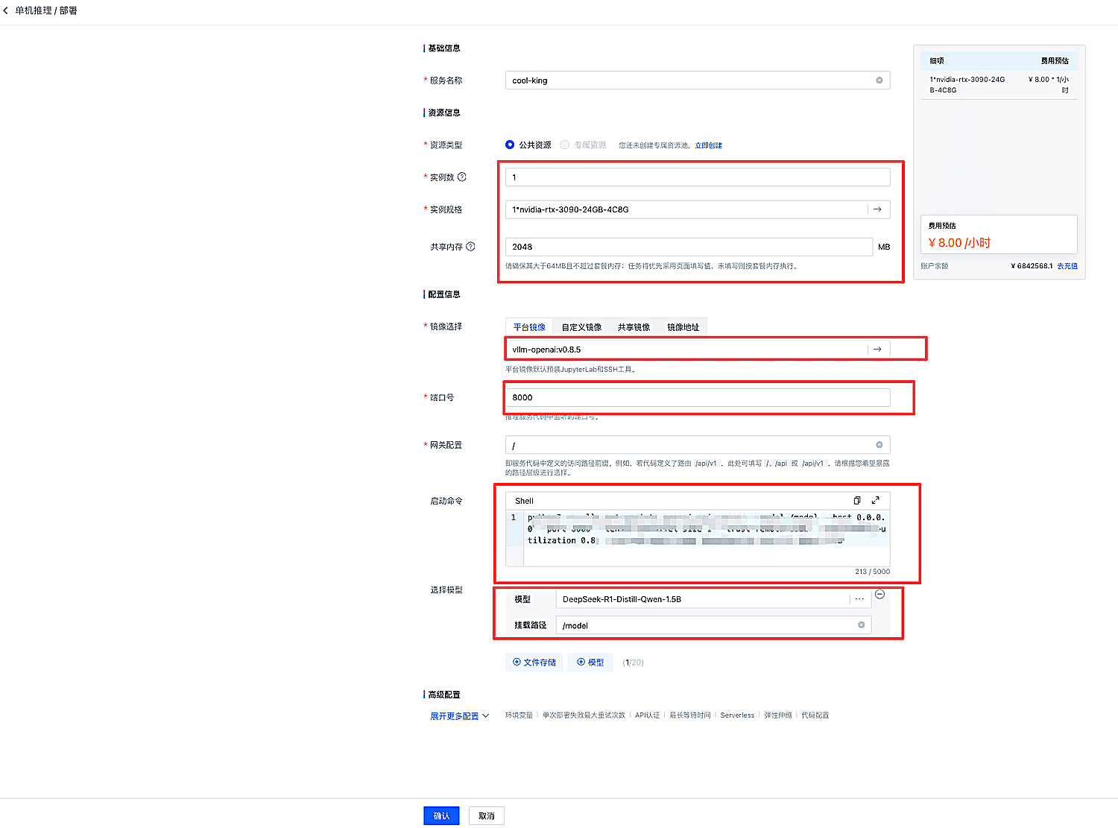Add another 模型 entry
Screen dimensions: 1118x828
tap(590, 662)
